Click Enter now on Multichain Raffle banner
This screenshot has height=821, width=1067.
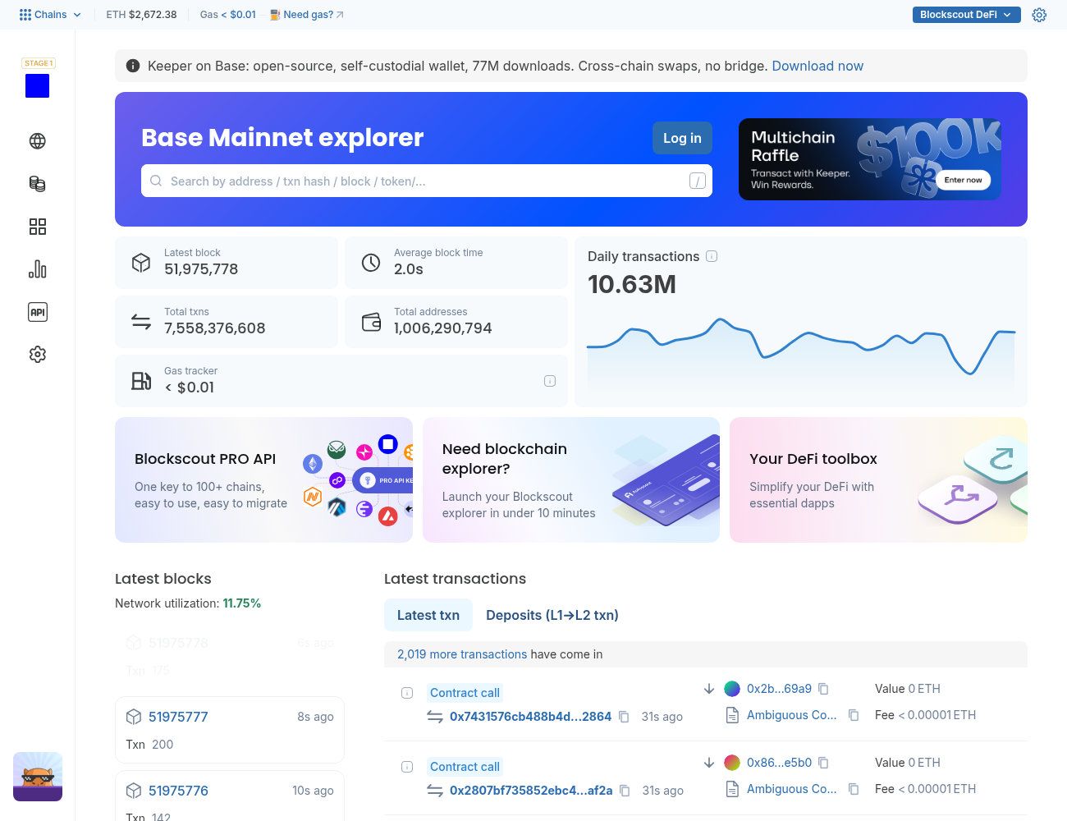pos(963,180)
